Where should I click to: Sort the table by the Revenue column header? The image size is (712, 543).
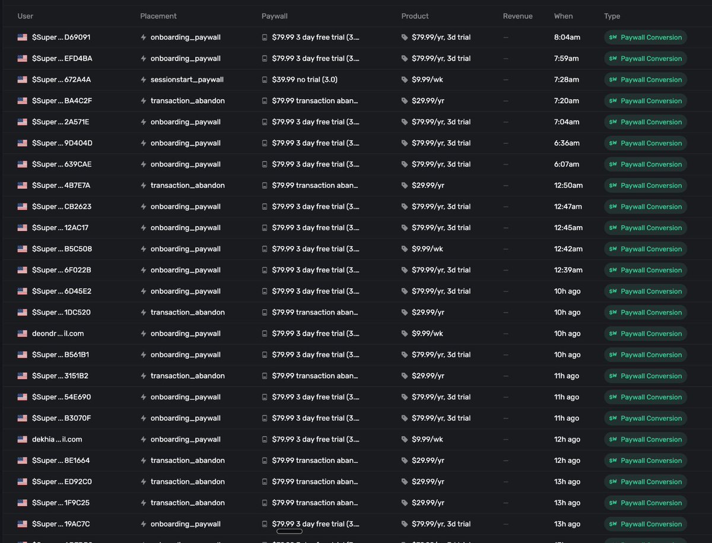tap(518, 16)
